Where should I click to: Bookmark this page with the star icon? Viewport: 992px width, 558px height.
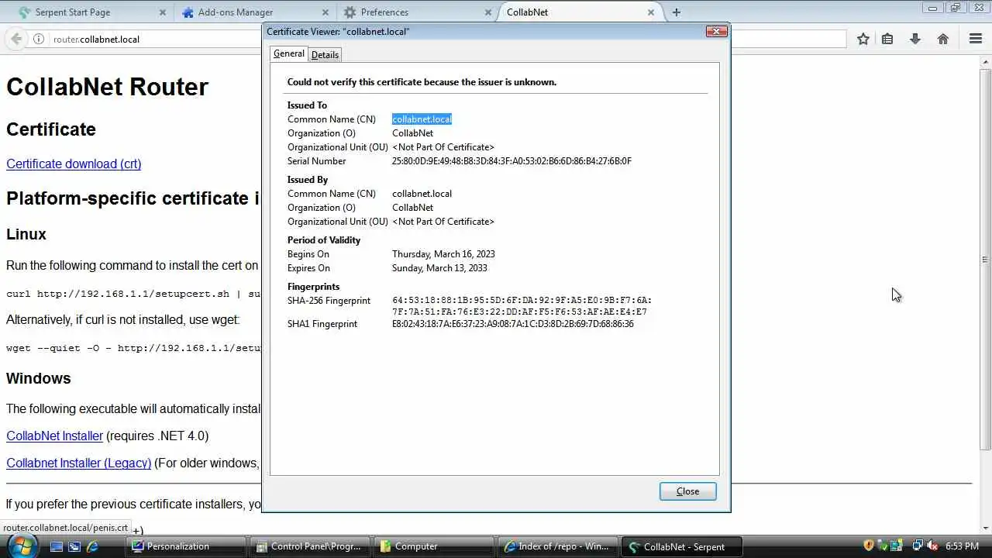(863, 39)
